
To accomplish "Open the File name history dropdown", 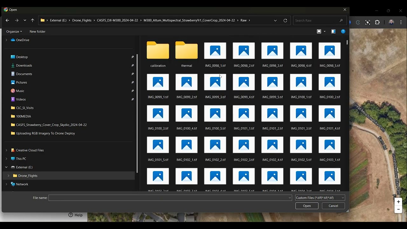I will [x=290, y=198].
